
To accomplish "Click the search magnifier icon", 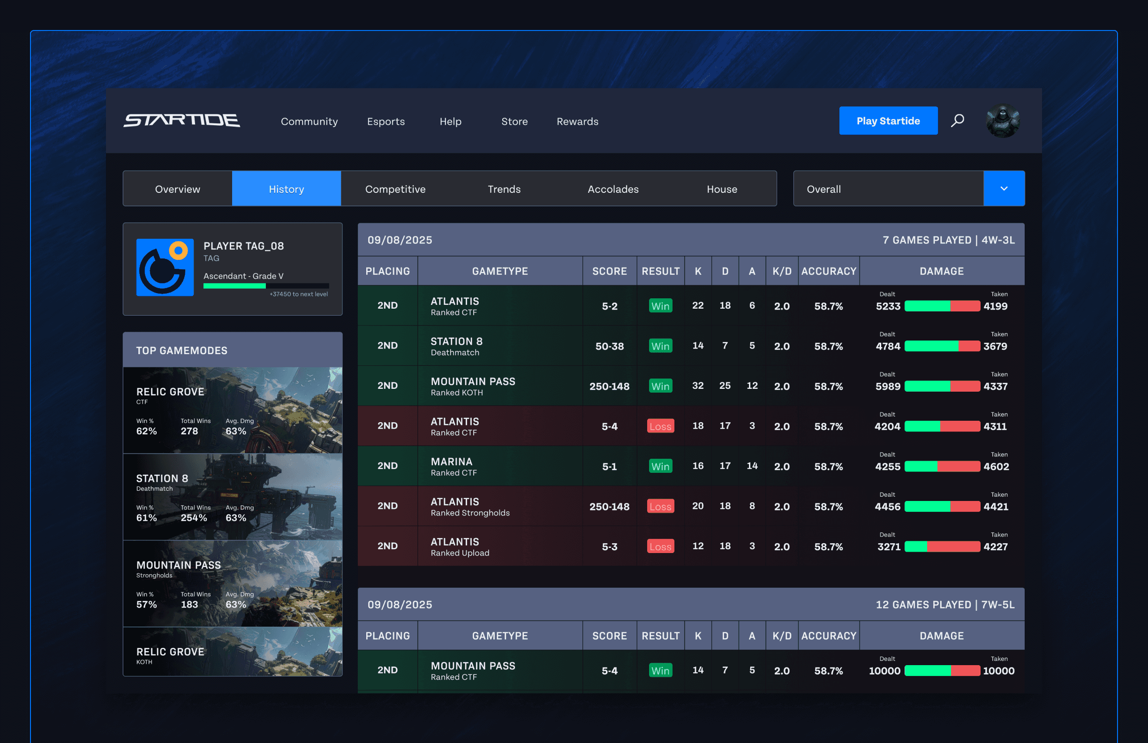I will (958, 121).
